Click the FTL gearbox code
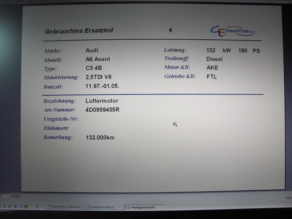 (212, 77)
